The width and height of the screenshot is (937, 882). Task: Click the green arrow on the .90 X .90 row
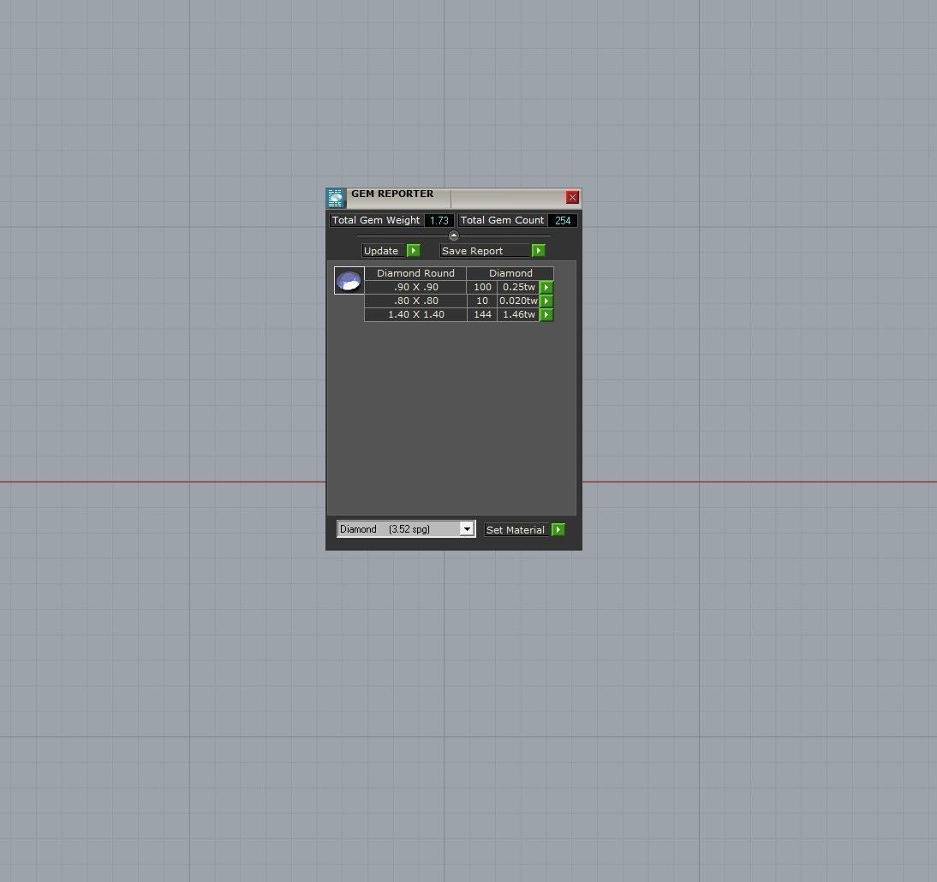click(546, 287)
